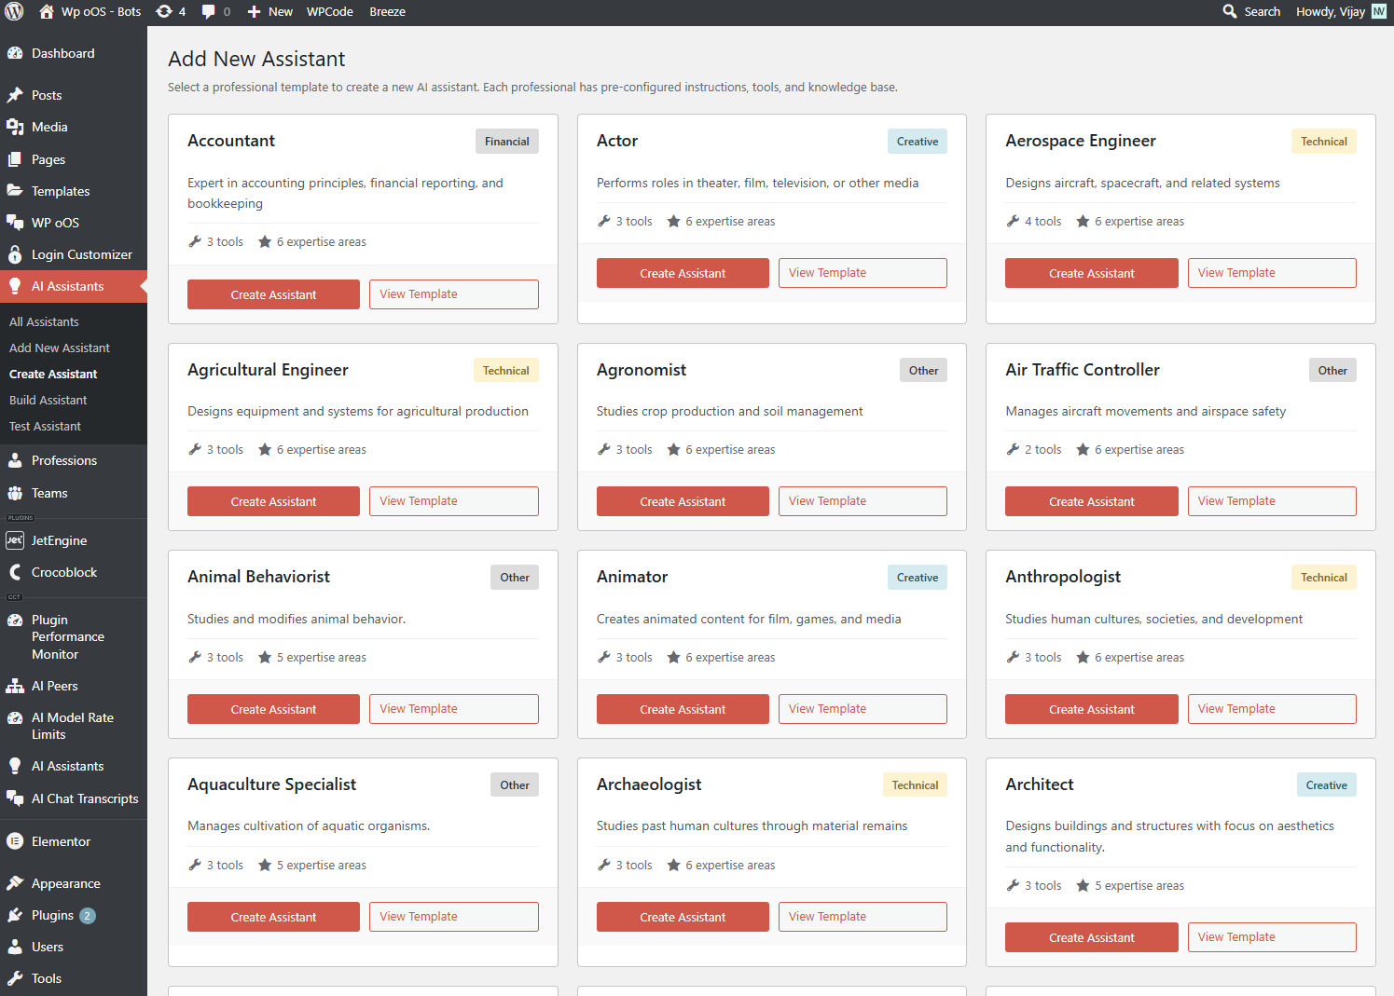View Template for Animal Behaviorist
The image size is (1394, 996).
(453, 709)
